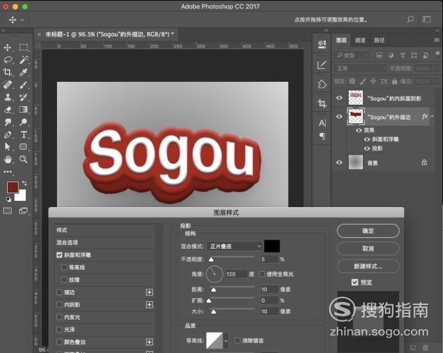Screen dimensions: 443x353
Task: Collapse effects of "Sogou"的外描边 layer
Action: tap(433, 116)
